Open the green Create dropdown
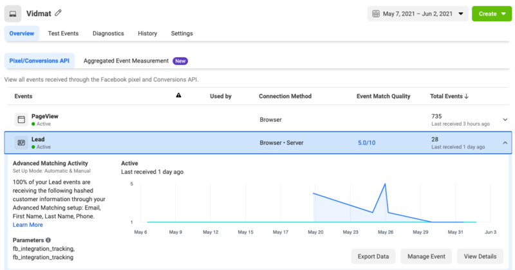Viewport: 515px width, 270px height. 492,14
